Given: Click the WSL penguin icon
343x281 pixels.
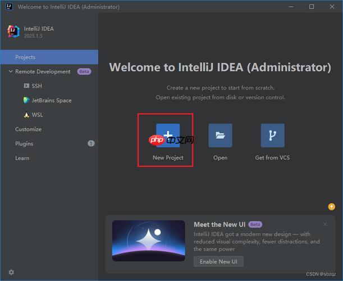Looking at the screenshot, I should pos(26,115).
